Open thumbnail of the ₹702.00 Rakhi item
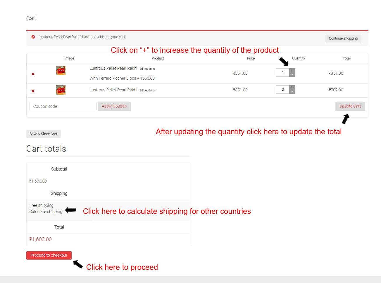The height and width of the screenshot is (283, 381). click(x=61, y=90)
